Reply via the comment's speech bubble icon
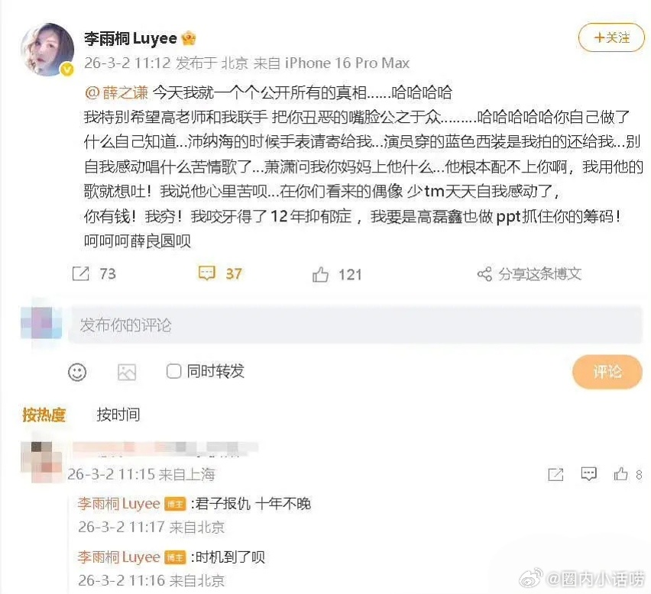651x594 pixels. (x=588, y=473)
